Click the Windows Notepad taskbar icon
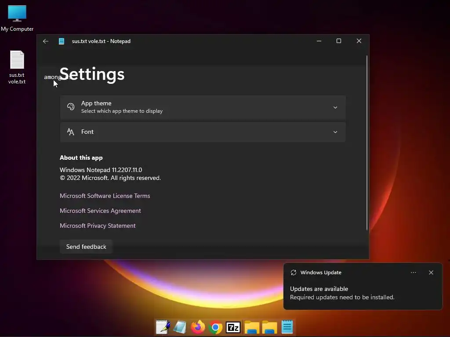Screen dimensions: 450x337 pyautogui.click(x=287, y=327)
